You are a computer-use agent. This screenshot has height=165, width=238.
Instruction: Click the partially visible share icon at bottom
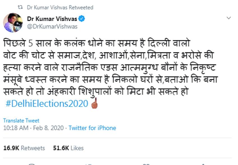pyautogui.click(x=202, y=164)
